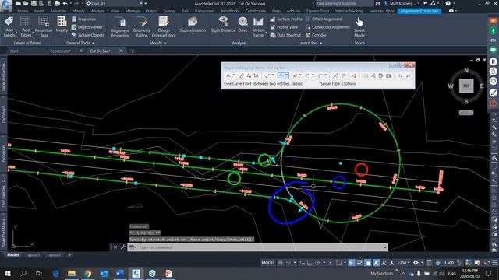
Task: Launch the Corridor tool
Action: [316, 35]
